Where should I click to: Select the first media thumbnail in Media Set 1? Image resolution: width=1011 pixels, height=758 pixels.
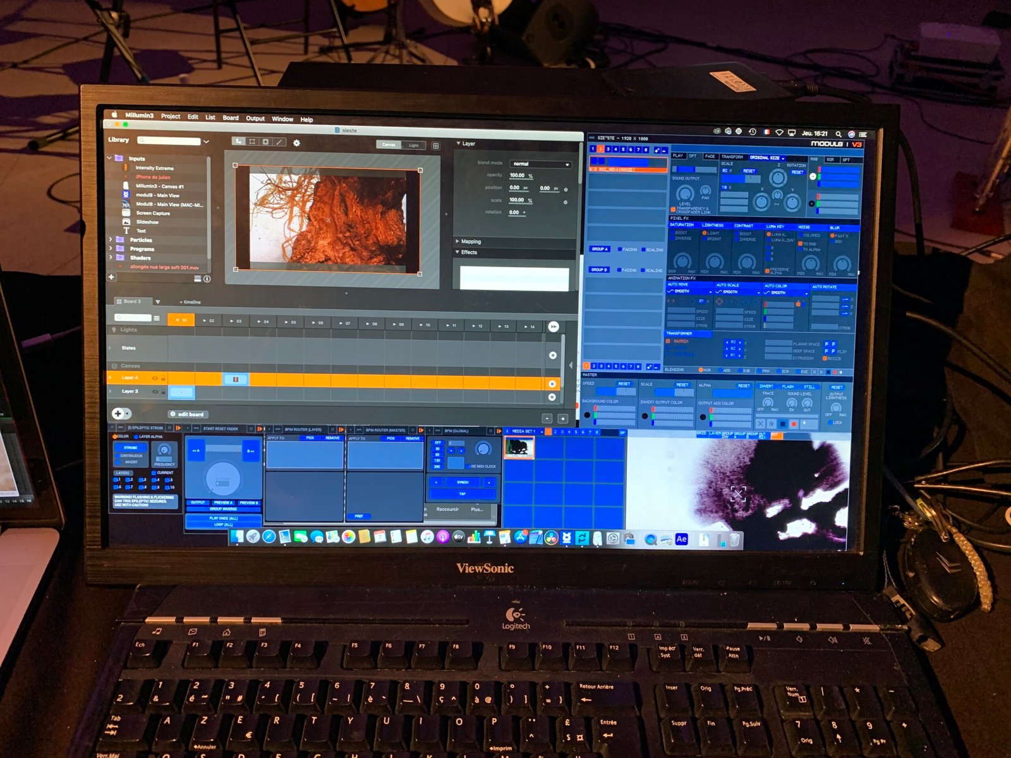pos(519,448)
